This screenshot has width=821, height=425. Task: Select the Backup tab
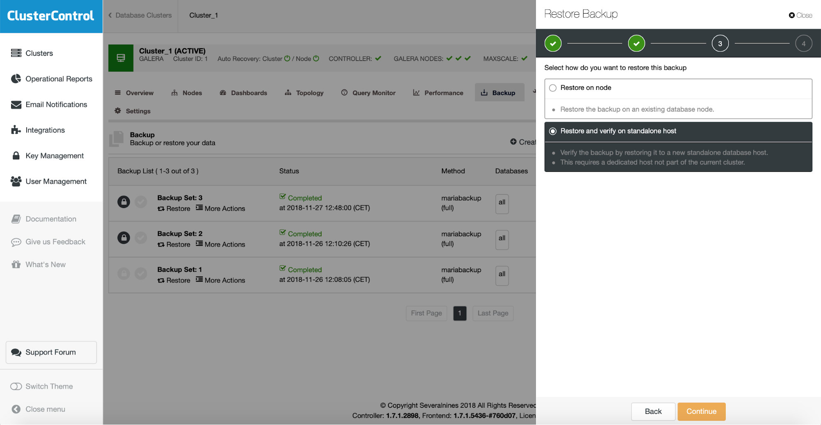pos(499,93)
